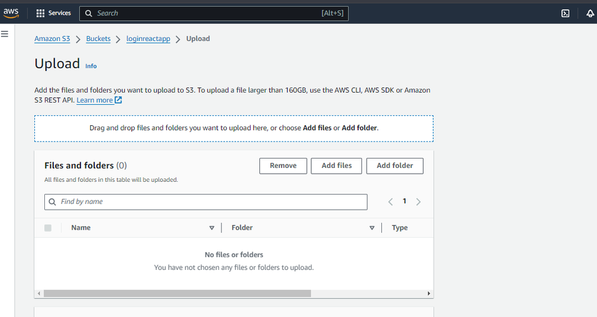Viewport: 597px width, 317px height.
Task: Go to previous page of files
Action: tap(391, 202)
